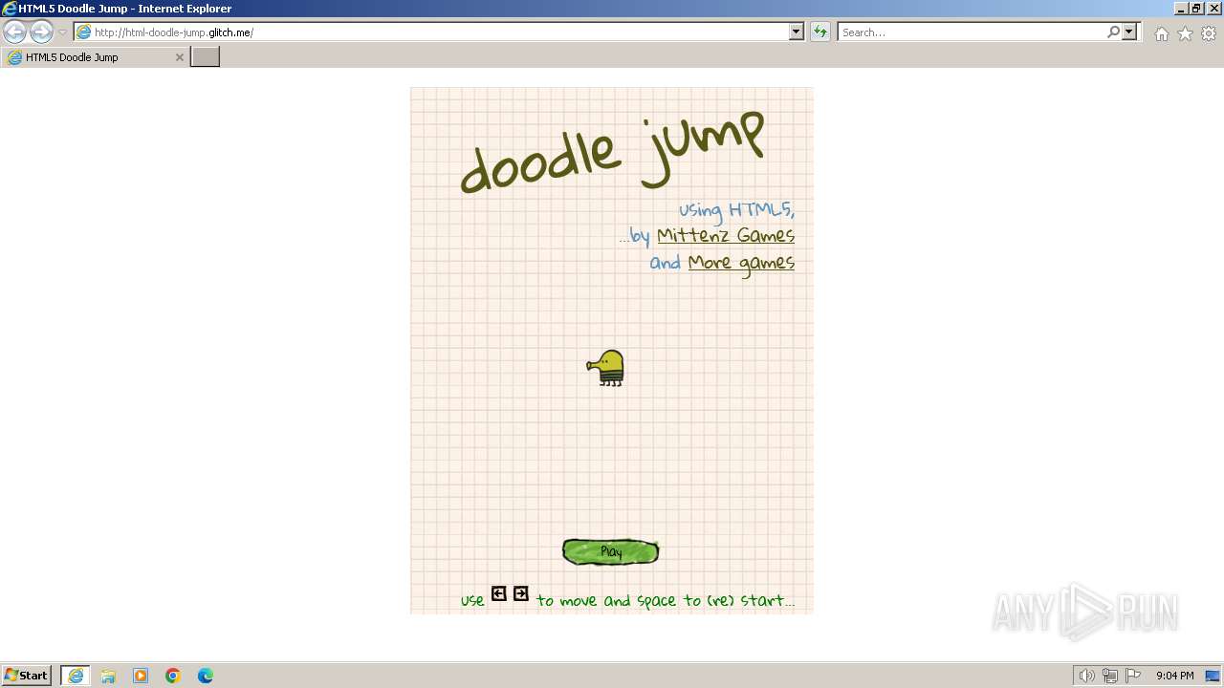Follow the Mittenz Games link
Screen dimensions: 1224x688
pyautogui.click(x=726, y=236)
